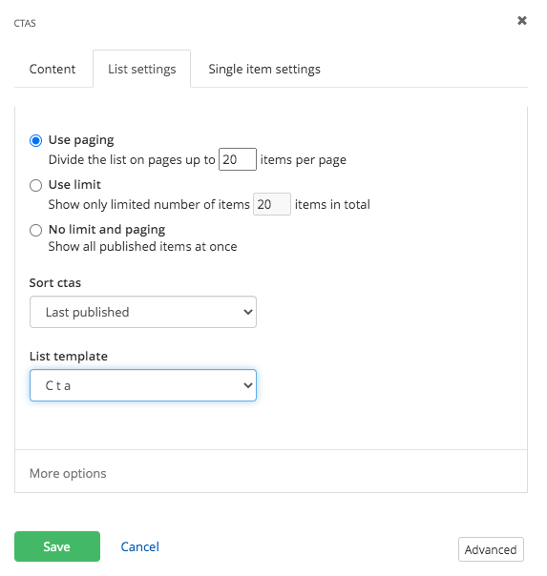Choose No limit and paging option

pyautogui.click(x=35, y=231)
